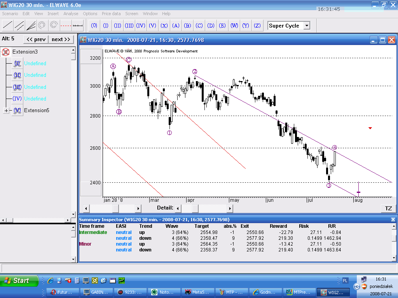Open the Price data menu
The height and width of the screenshot is (298, 398).
click(111, 14)
